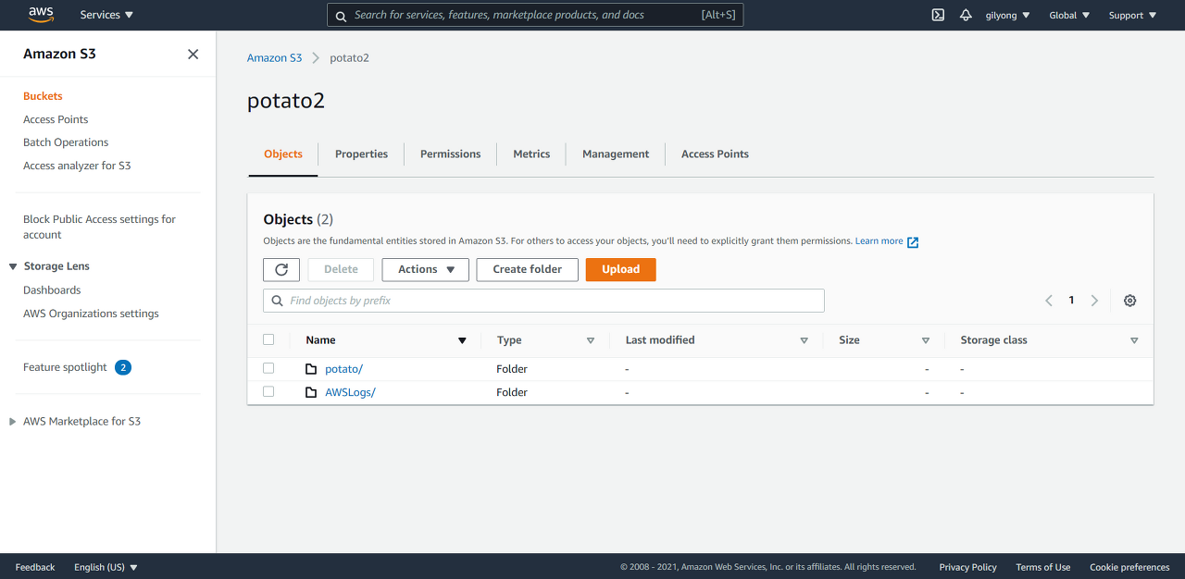Click the AWS logo home icon

(41, 15)
